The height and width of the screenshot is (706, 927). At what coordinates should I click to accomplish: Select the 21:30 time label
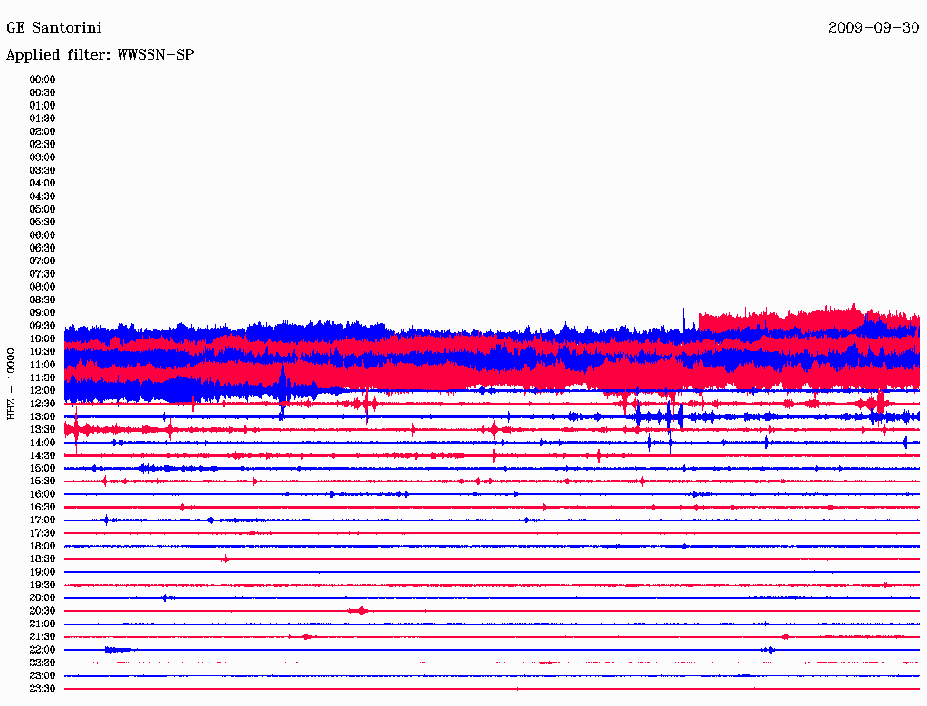43,637
